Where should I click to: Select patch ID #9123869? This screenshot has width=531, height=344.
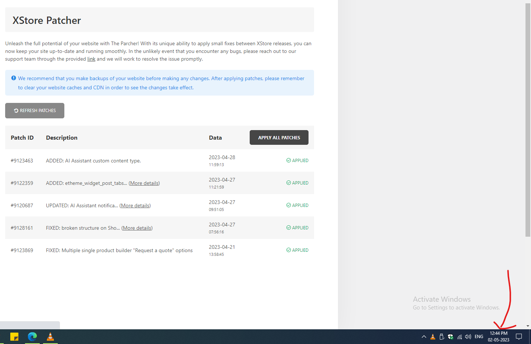coord(22,250)
